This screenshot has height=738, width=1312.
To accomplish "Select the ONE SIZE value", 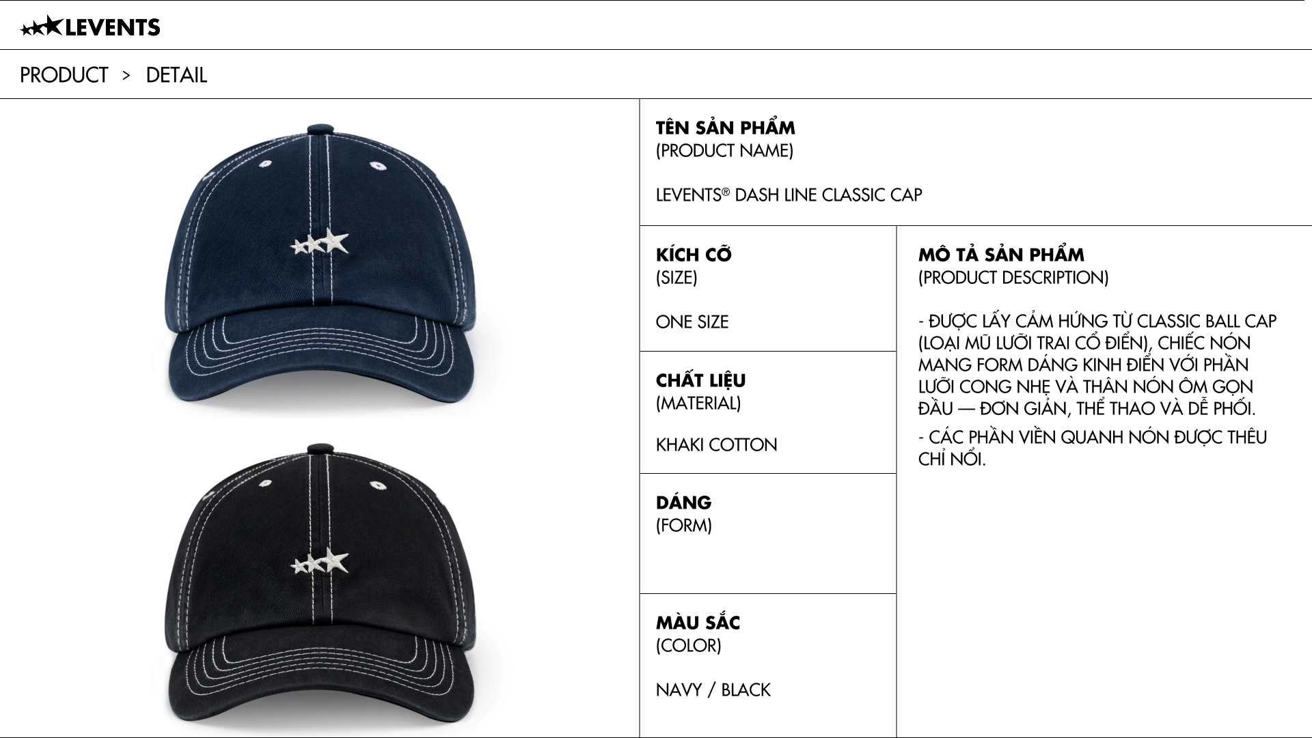I will (692, 322).
